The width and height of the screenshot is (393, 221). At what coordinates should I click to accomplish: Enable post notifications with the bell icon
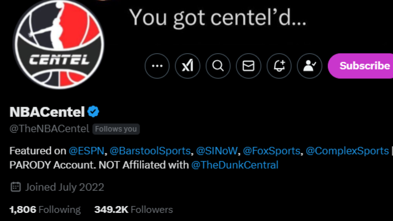coord(279,66)
